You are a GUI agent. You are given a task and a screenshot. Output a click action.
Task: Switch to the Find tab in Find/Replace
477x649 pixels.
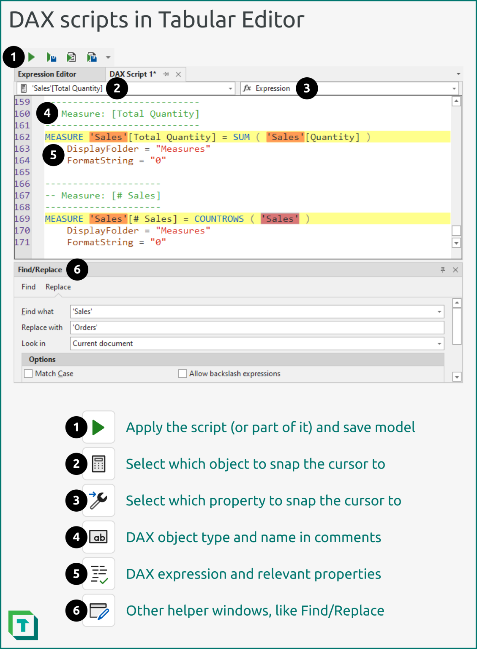click(x=28, y=286)
